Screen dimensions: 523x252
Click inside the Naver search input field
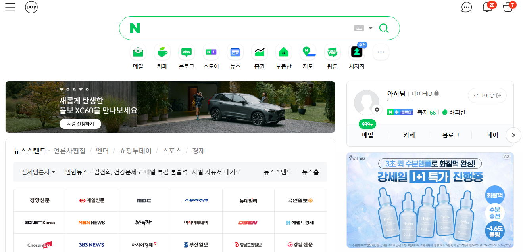tap(246, 28)
